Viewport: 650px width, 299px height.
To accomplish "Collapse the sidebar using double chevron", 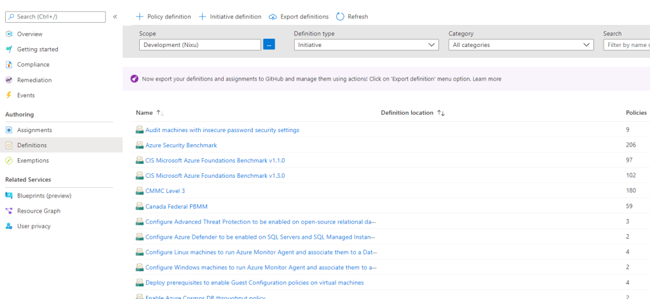I will 115,17.
